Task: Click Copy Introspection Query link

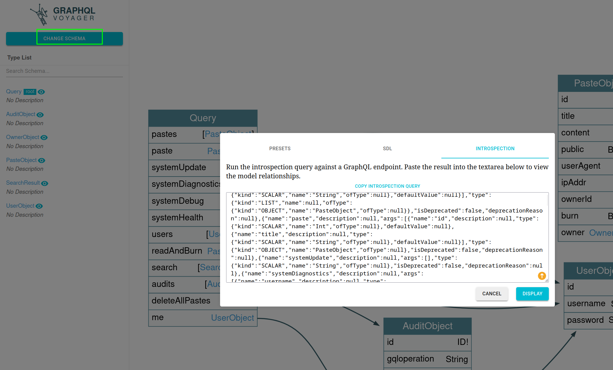Action: click(x=387, y=186)
